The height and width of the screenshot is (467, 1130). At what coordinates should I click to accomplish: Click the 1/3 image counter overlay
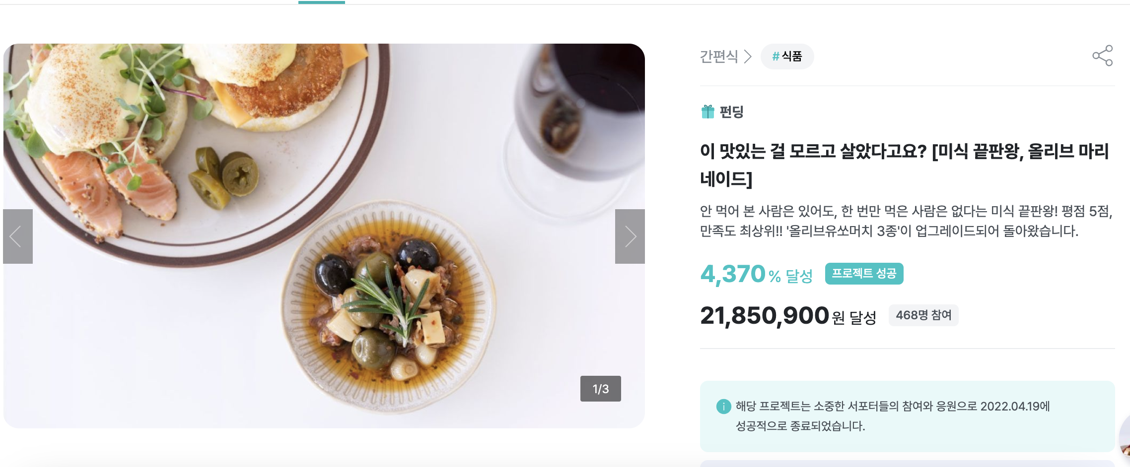point(601,389)
